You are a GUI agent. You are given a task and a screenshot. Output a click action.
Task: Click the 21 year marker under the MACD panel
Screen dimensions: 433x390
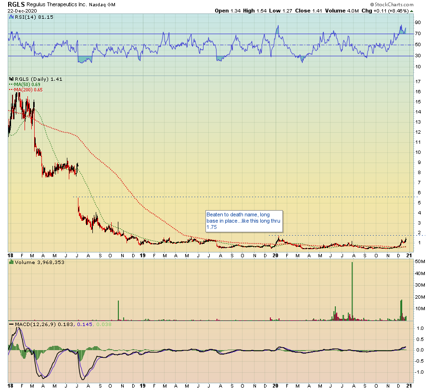pyautogui.click(x=409, y=386)
